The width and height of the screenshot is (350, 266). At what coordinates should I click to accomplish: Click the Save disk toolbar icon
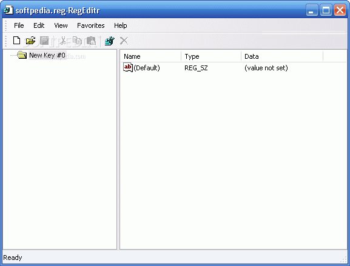(44, 41)
